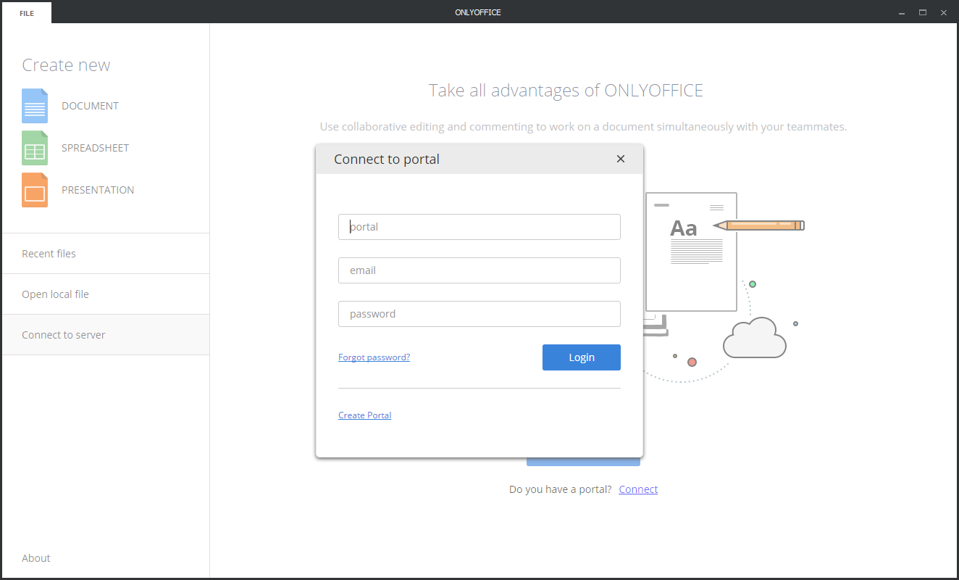Click the blue Document file icon
959x580 pixels.
[35, 106]
